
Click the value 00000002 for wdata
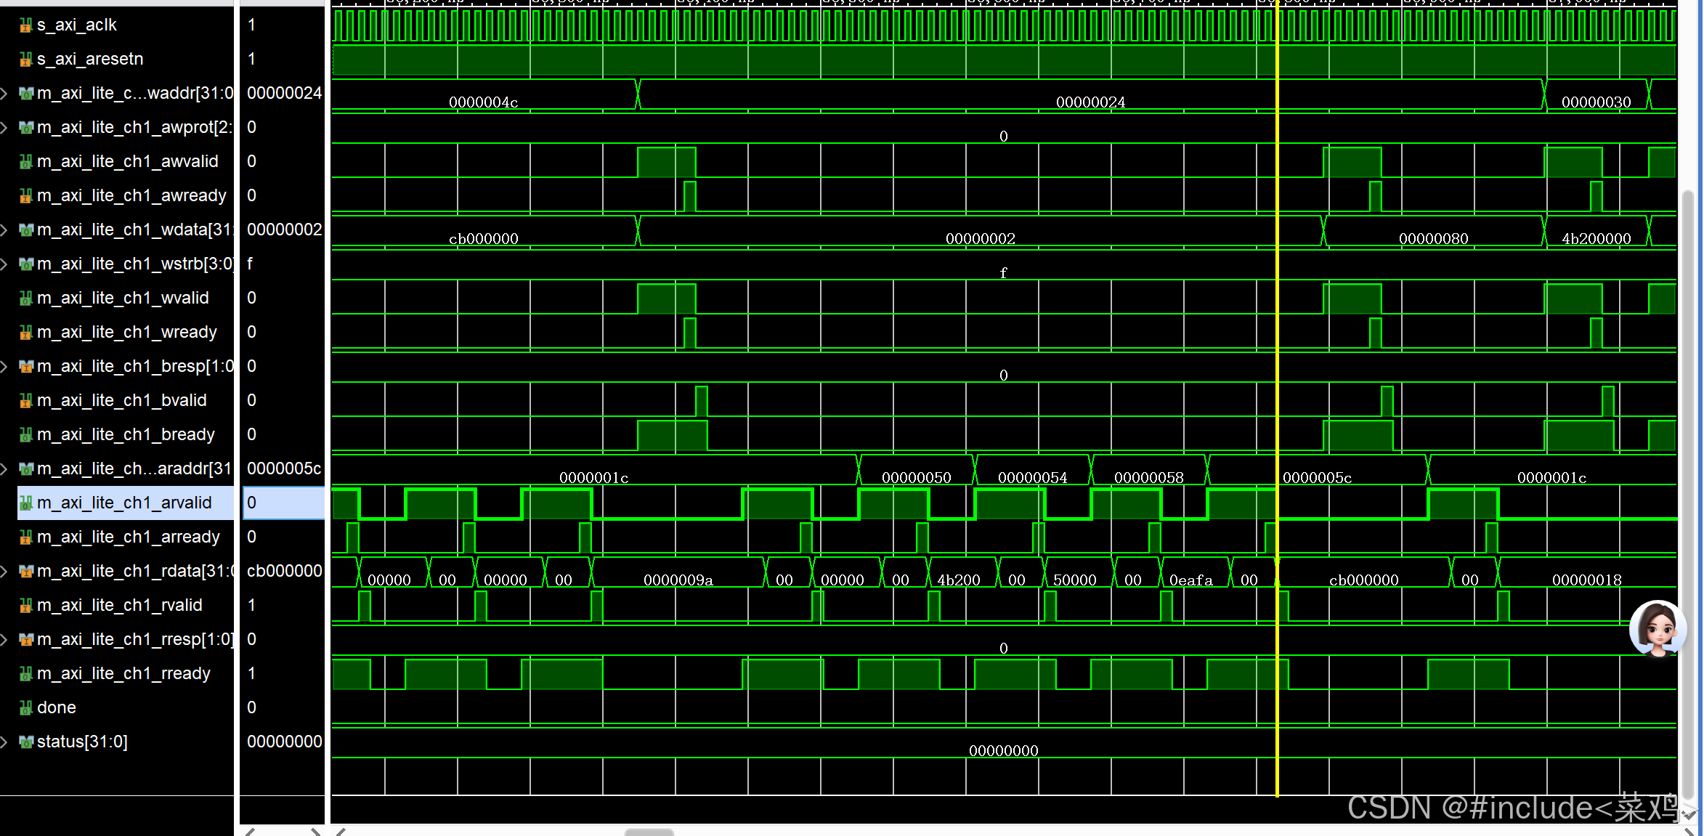284,230
